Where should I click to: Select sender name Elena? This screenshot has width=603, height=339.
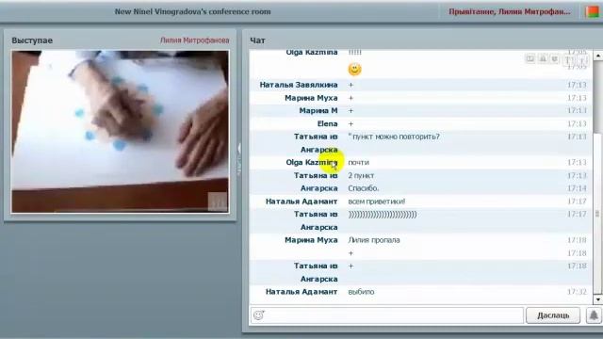pos(327,123)
